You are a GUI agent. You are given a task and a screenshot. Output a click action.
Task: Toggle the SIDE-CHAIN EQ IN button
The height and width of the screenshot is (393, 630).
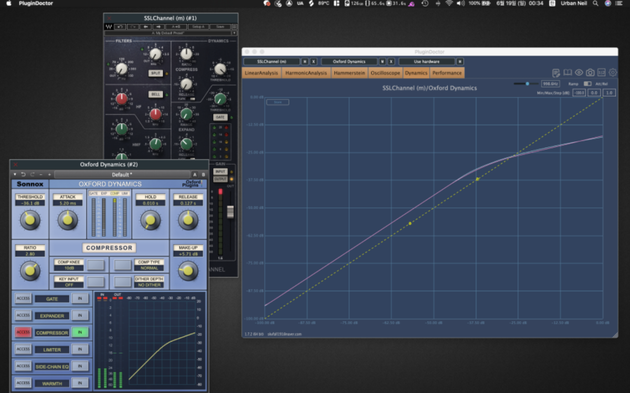(80, 366)
